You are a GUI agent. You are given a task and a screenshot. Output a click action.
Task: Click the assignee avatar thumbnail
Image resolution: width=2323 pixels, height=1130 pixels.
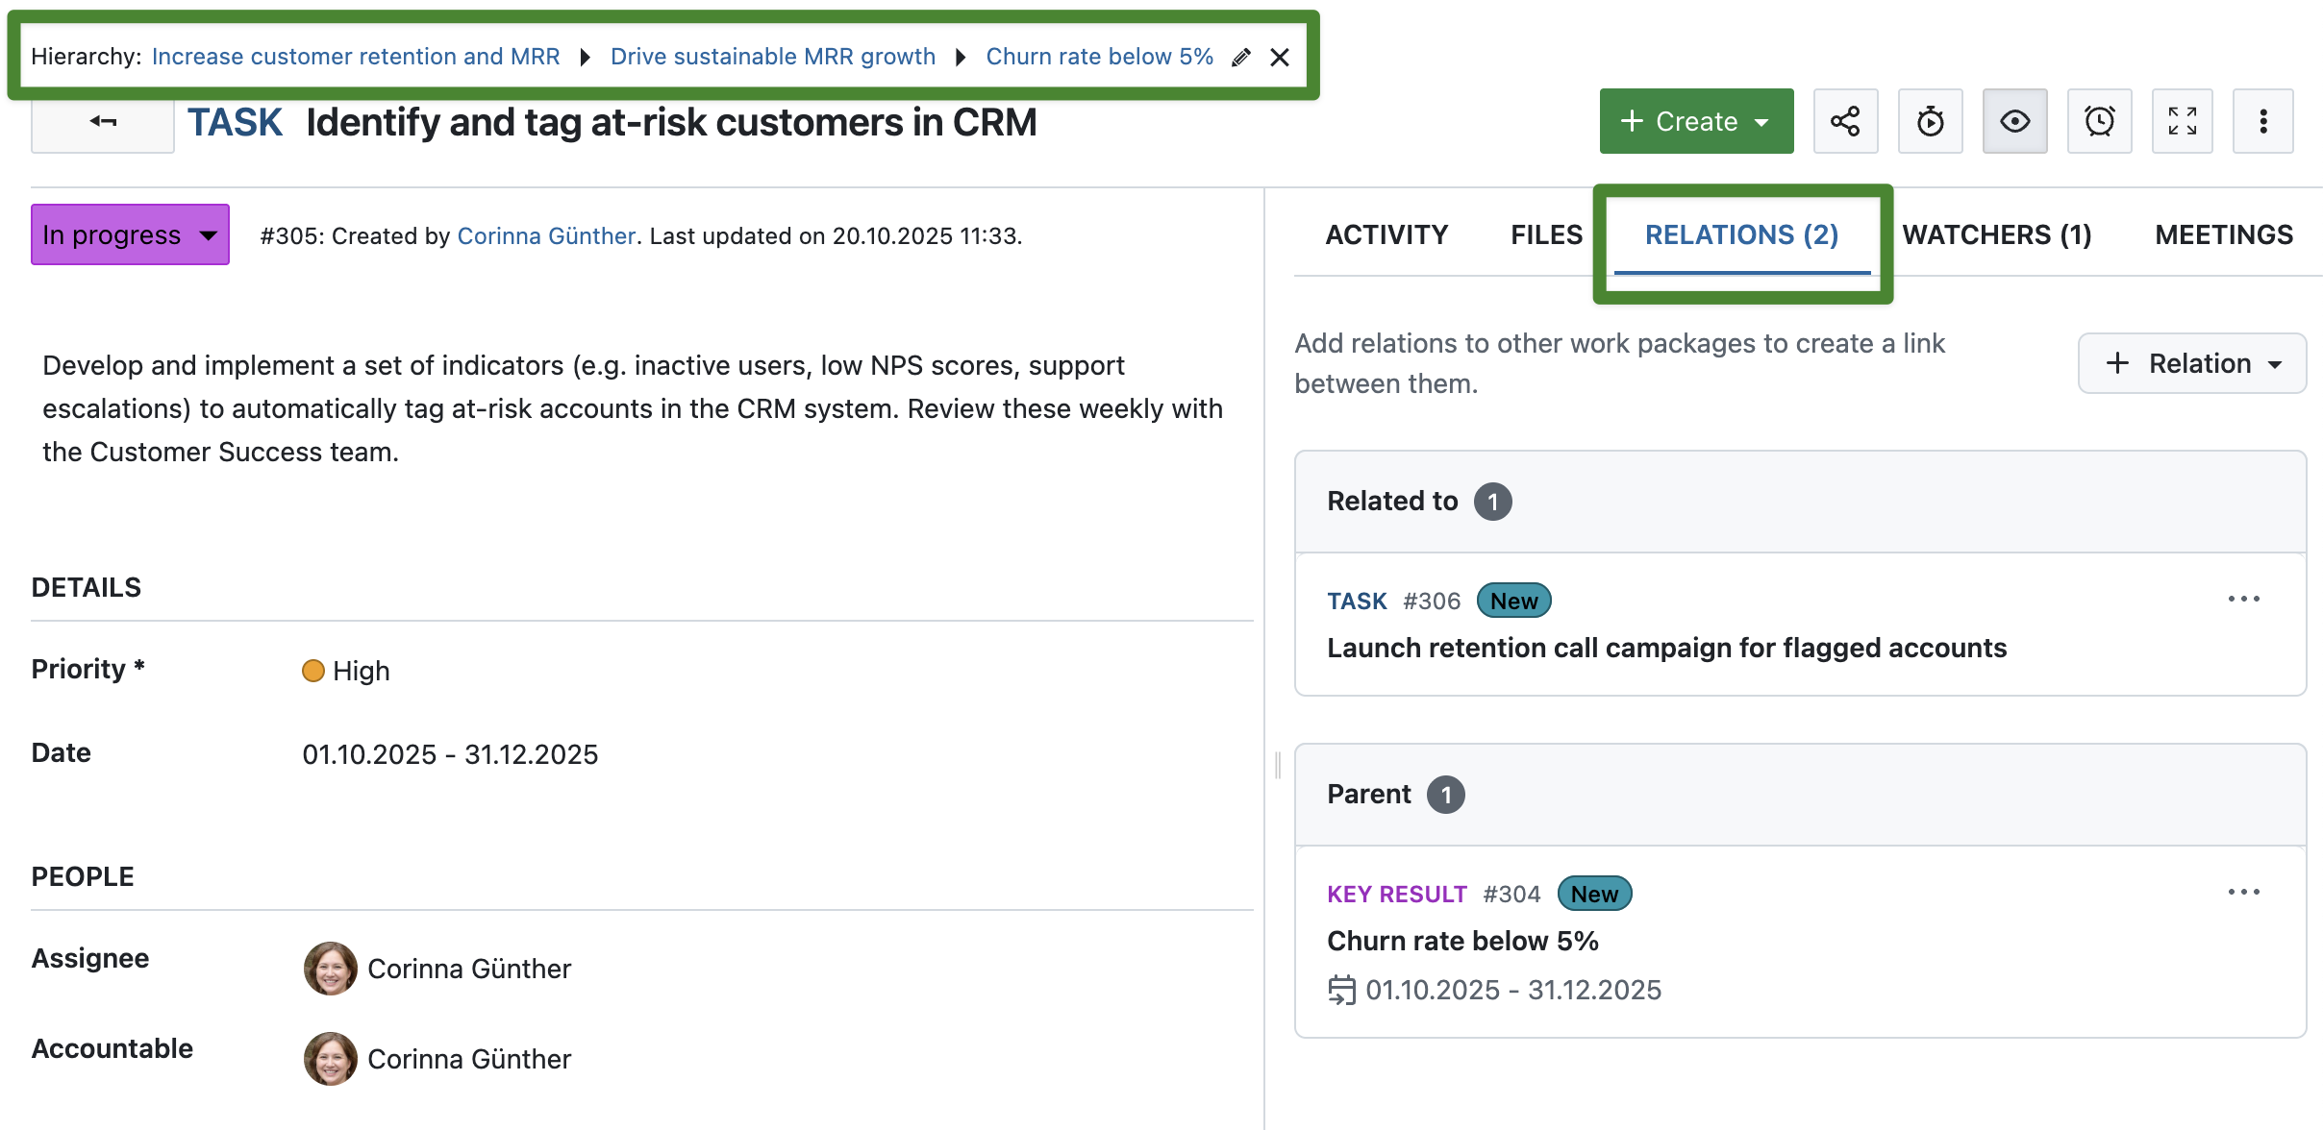[329, 968]
